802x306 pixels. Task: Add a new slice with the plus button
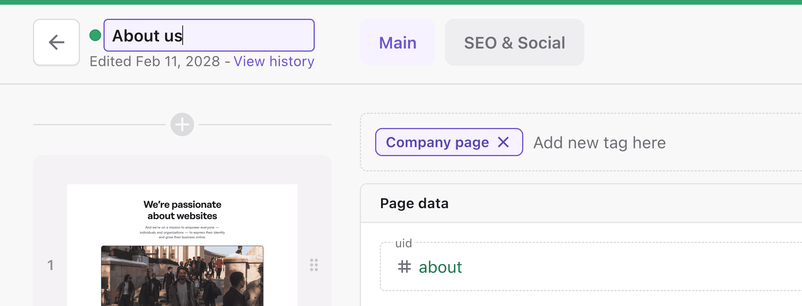(x=181, y=124)
